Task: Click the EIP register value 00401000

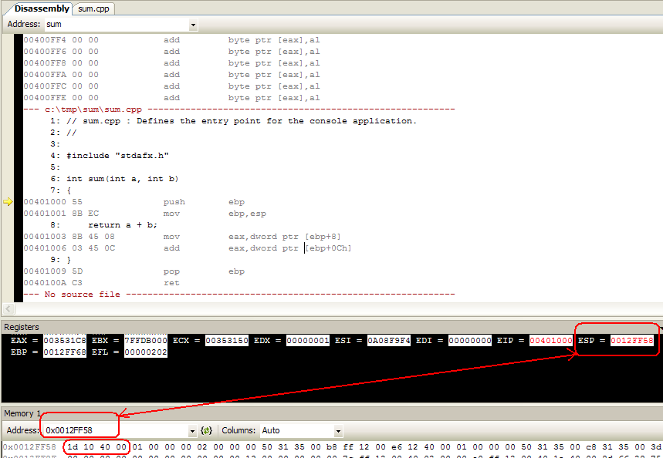Action: (x=551, y=340)
